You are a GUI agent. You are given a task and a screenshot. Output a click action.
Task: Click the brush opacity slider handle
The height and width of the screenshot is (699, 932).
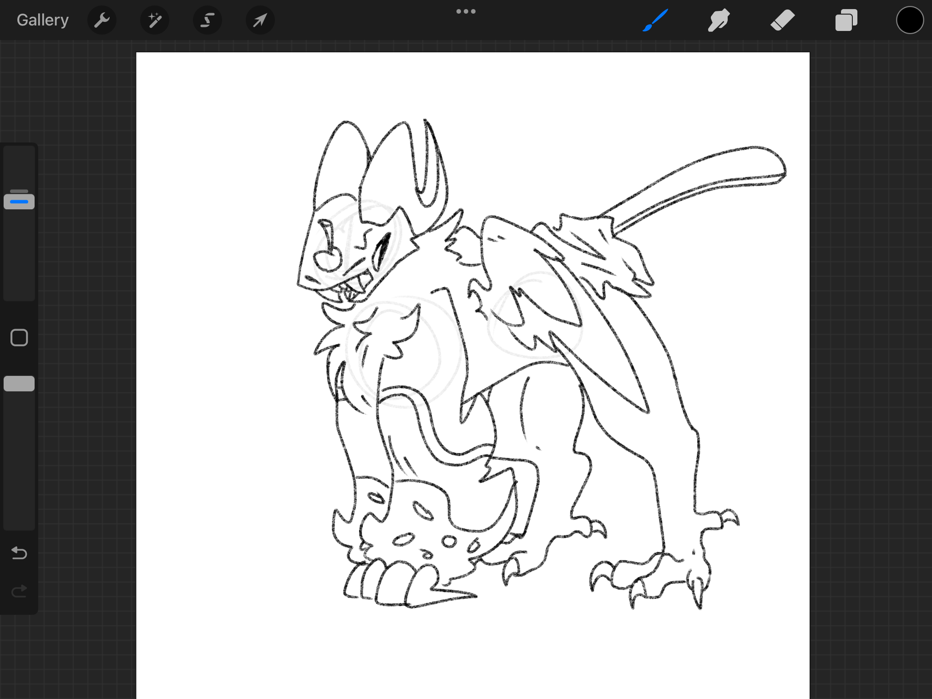[x=19, y=384]
